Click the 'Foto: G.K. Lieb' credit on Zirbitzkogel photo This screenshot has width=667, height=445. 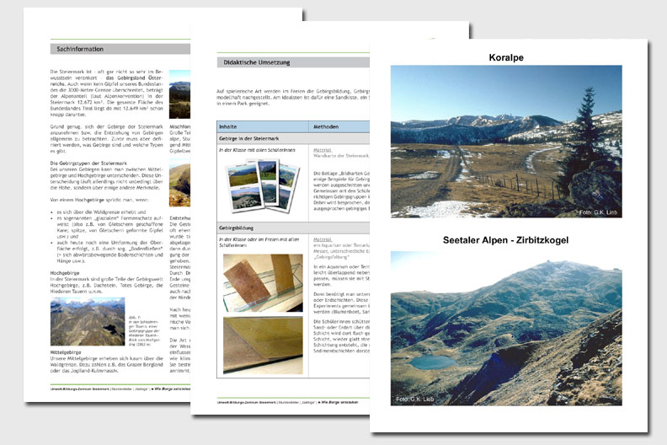(x=414, y=399)
